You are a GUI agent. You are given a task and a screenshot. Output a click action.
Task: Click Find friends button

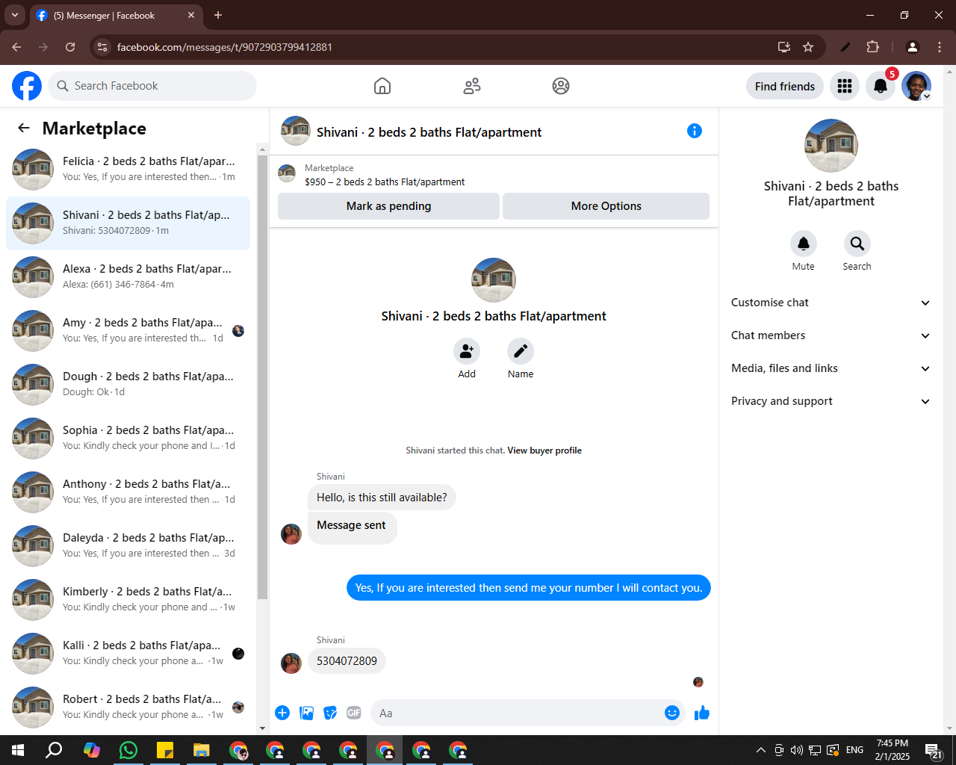point(785,86)
